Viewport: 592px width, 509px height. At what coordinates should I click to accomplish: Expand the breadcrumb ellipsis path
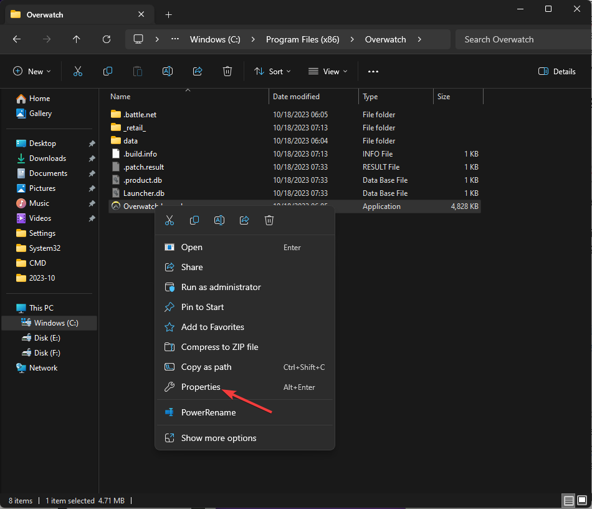[x=175, y=39]
